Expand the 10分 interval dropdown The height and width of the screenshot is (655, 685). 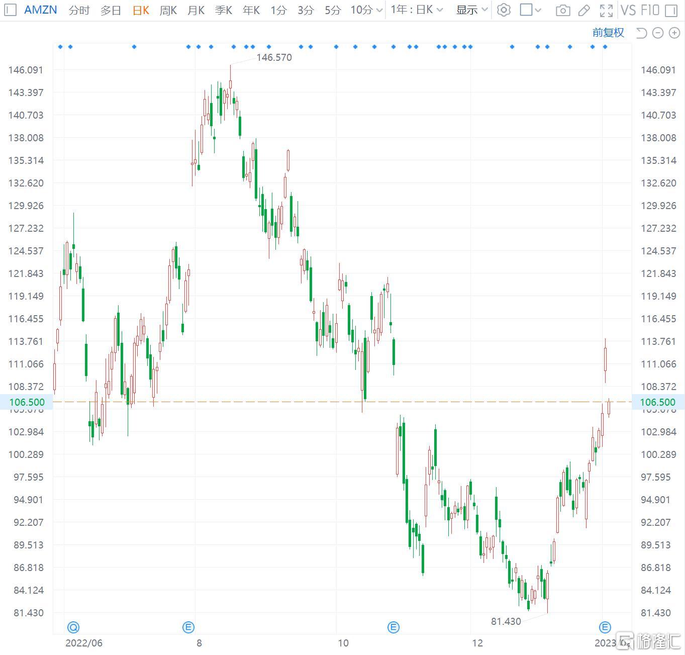(x=367, y=10)
